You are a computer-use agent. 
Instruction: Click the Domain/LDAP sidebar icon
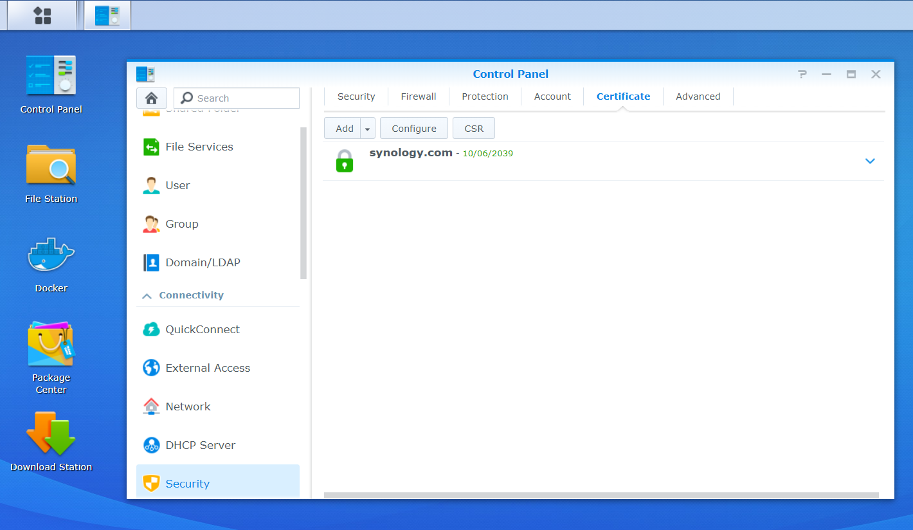click(151, 262)
